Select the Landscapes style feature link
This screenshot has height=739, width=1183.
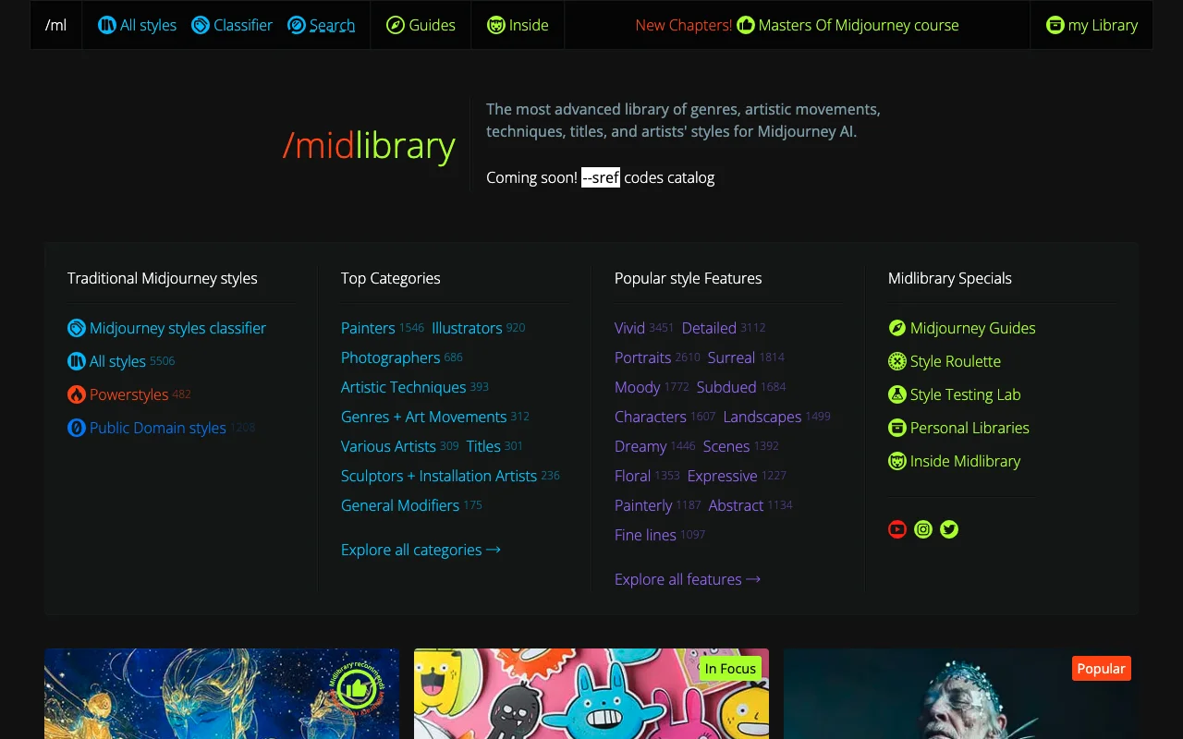click(x=762, y=417)
